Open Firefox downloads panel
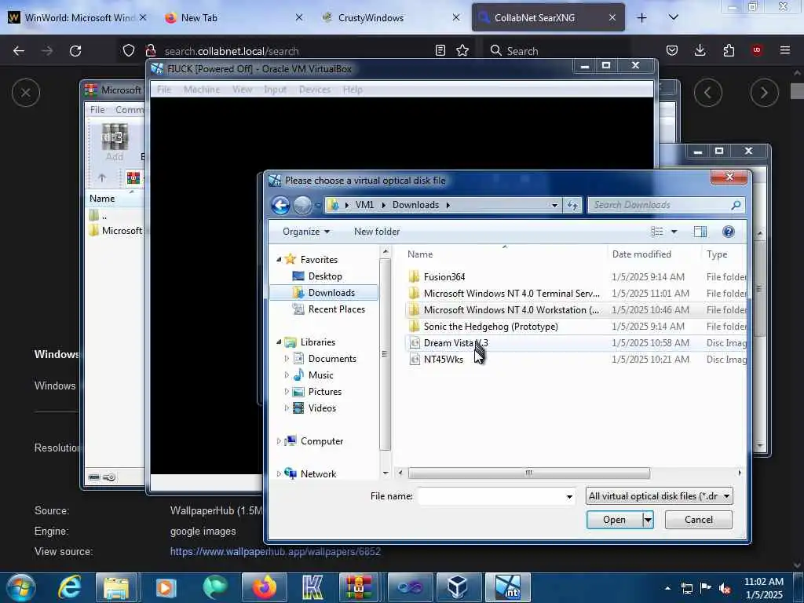The image size is (804, 603). pos(700,50)
